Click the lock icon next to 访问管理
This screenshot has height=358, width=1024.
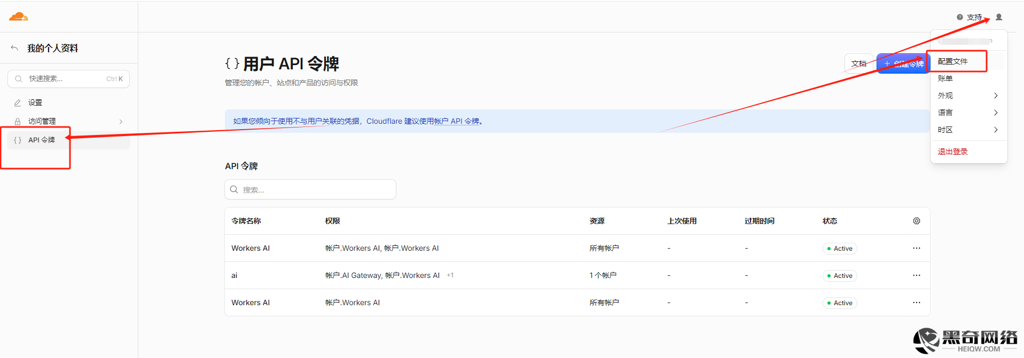[18, 121]
